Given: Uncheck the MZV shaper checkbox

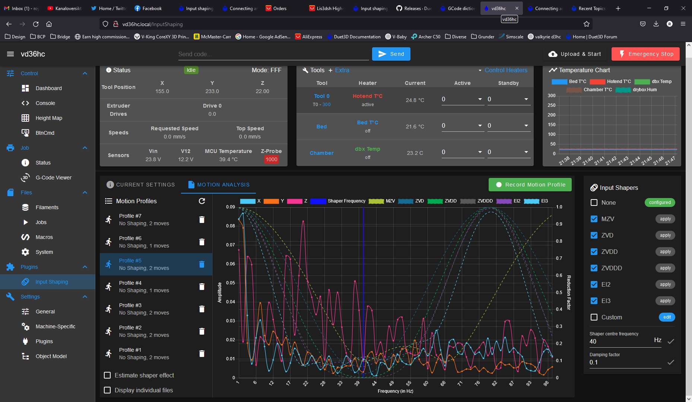Looking at the screenshot, I should [x=594, y=219].
